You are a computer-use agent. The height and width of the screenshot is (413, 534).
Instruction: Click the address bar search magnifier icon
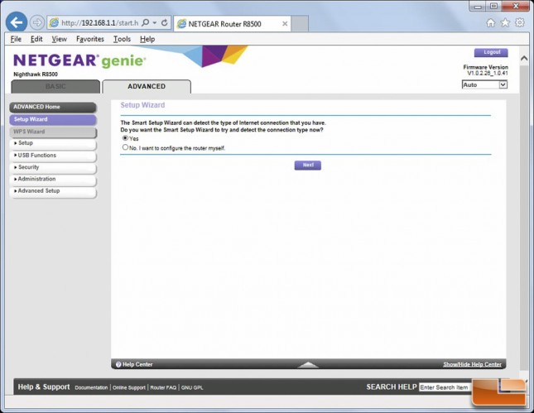point(146,23)
